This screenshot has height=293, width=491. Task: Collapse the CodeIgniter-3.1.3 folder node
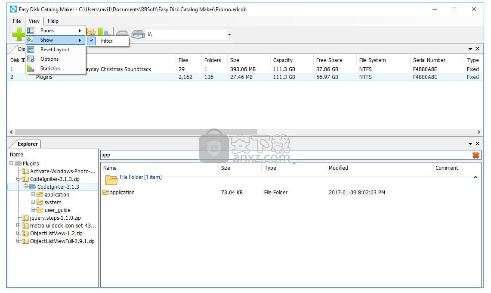[x=26, y=186]
